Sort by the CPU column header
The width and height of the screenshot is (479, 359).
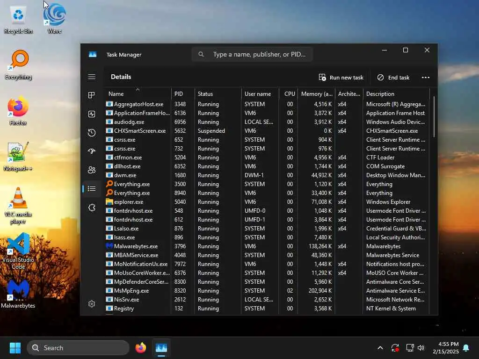click(288, 93)
